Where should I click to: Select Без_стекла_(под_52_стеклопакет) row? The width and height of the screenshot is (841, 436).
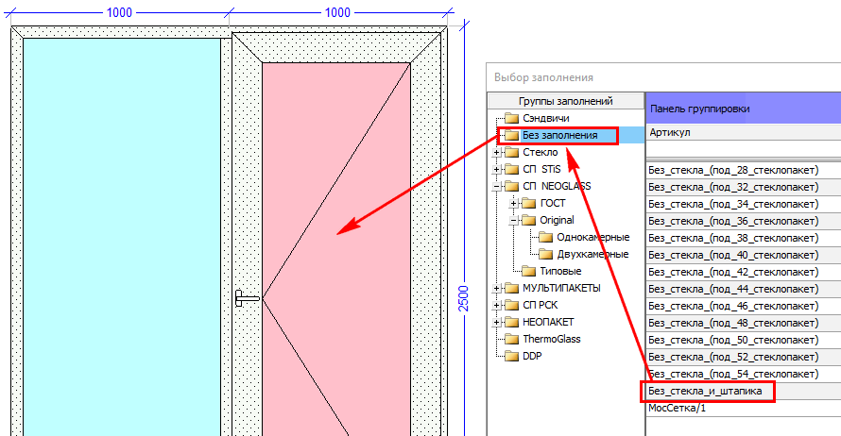click(743, 358)
